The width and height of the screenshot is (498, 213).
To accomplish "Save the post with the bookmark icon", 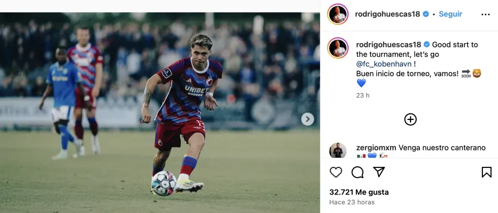I will pyautogui.click(x=486, y=172).
